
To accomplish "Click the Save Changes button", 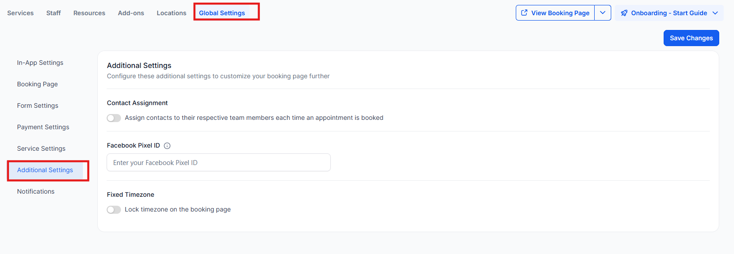I will [691, 38].
